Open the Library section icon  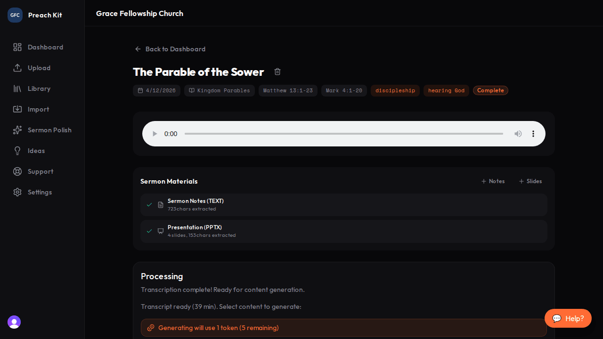tap(17, 89)
